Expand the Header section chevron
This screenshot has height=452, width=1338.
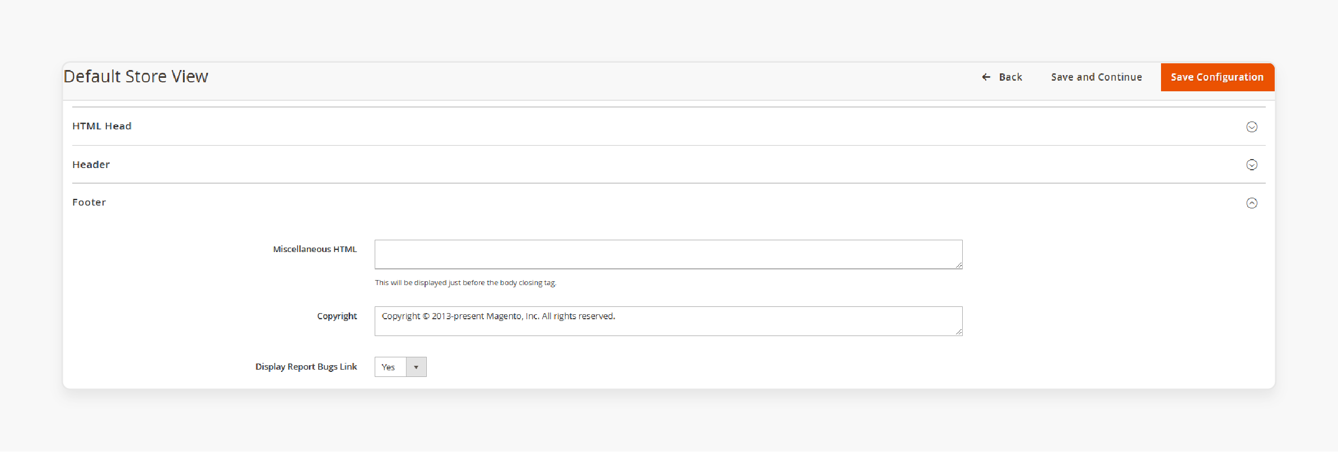coord(1252,165)
